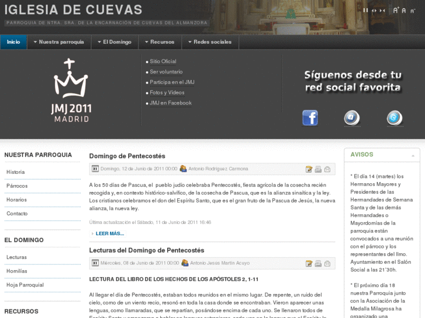Viewport: 425px width, 318px height.
Task: Expand the Recursos menu
Action: coord(160,42)
